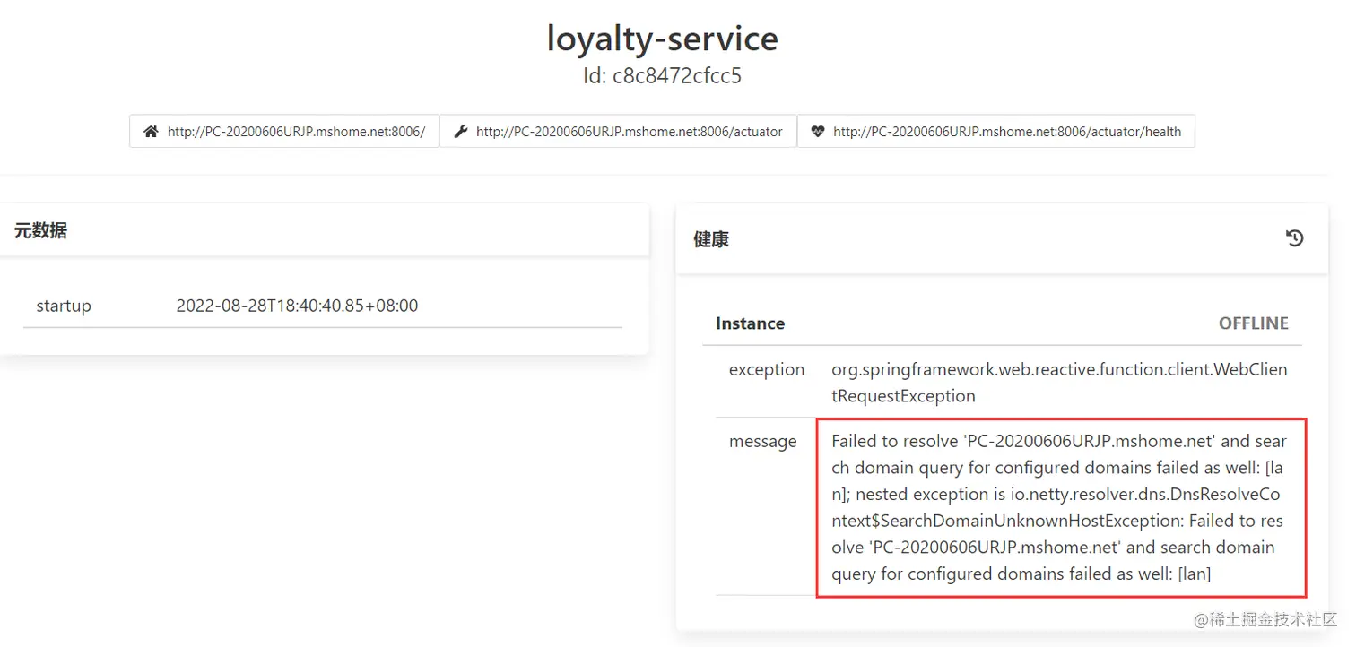Click the Instance label in the health table

pyautogui.click(x=750, y=323)
